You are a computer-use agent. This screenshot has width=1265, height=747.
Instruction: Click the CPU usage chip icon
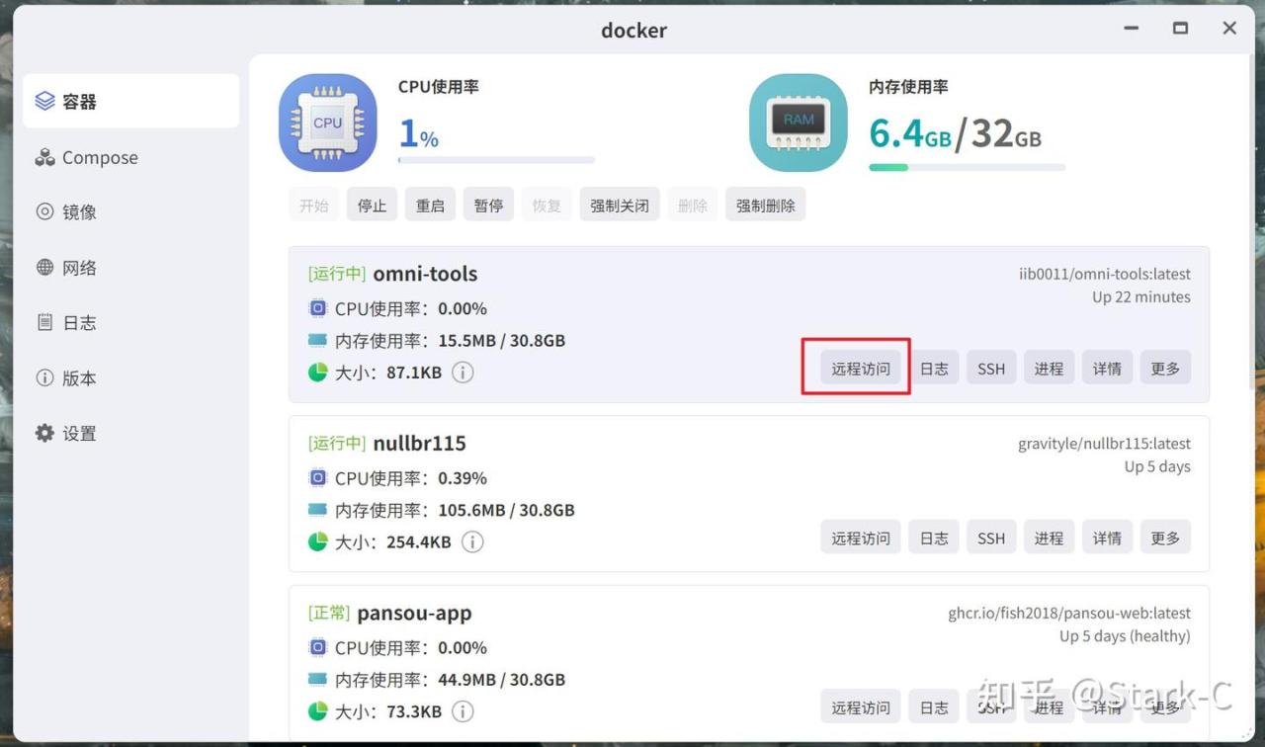click(327, 123)
